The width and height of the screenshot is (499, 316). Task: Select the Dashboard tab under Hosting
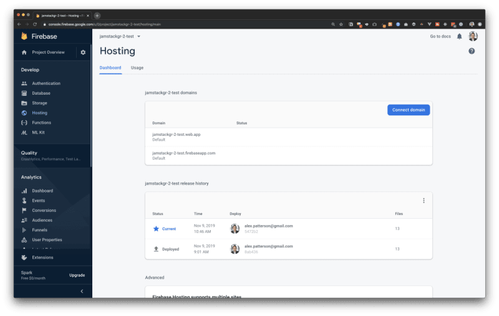(x=110, y=68)
